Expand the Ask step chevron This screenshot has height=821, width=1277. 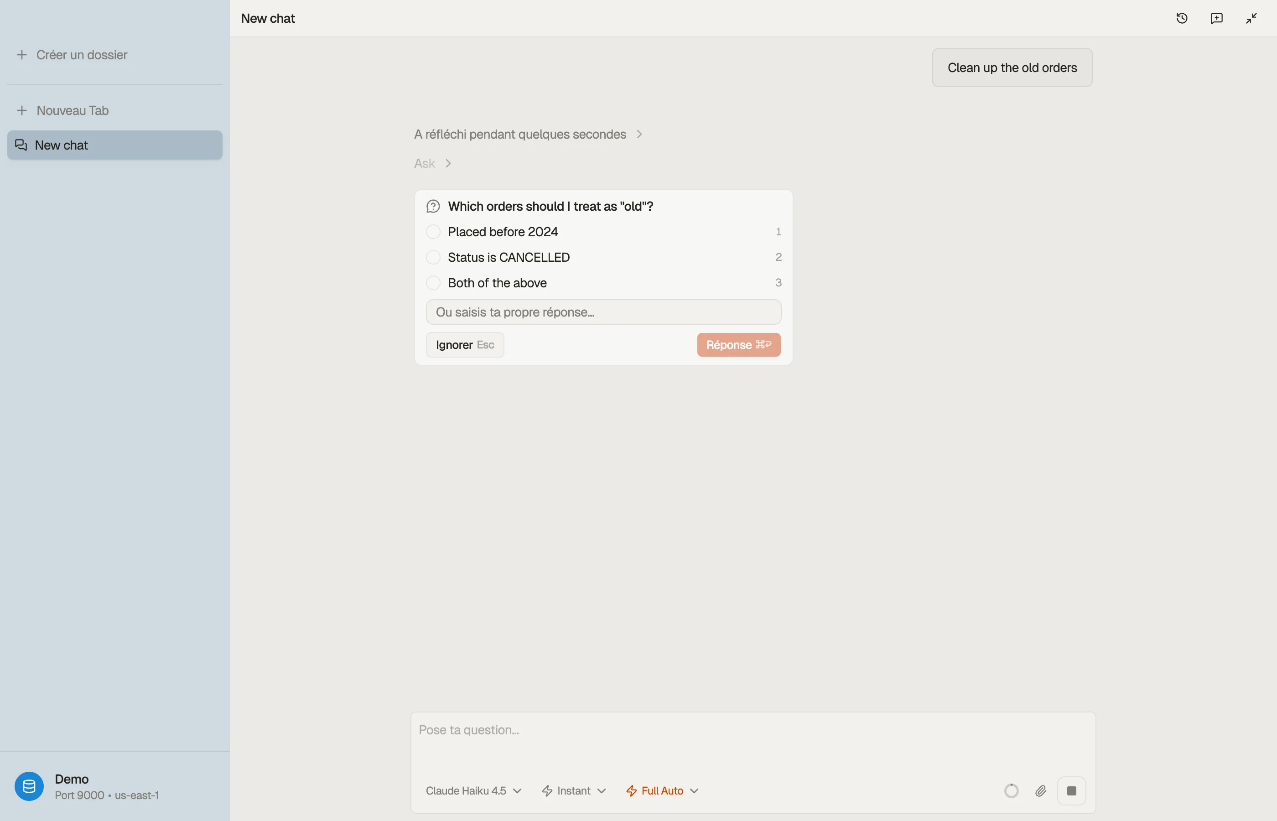pos(448,163)
